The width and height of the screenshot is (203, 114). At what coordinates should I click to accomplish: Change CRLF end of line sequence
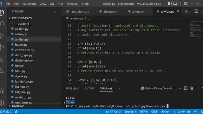pyautogui.click(x=154, y=111)
